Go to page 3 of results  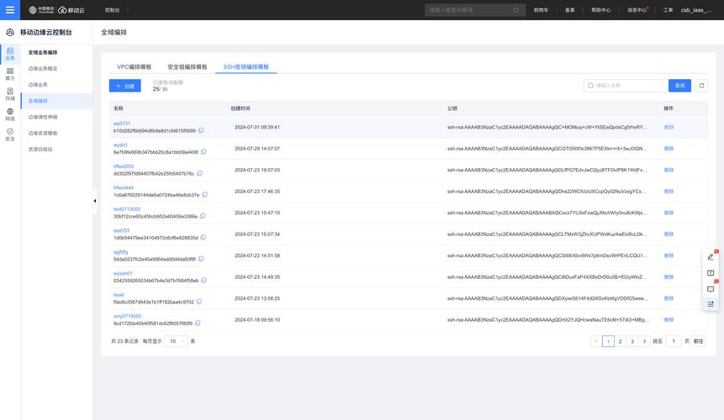[632, 341]
